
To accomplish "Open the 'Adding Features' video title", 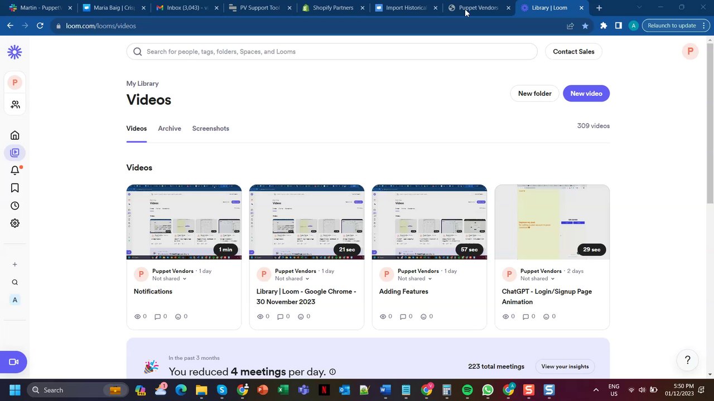I will coord(404,291).
